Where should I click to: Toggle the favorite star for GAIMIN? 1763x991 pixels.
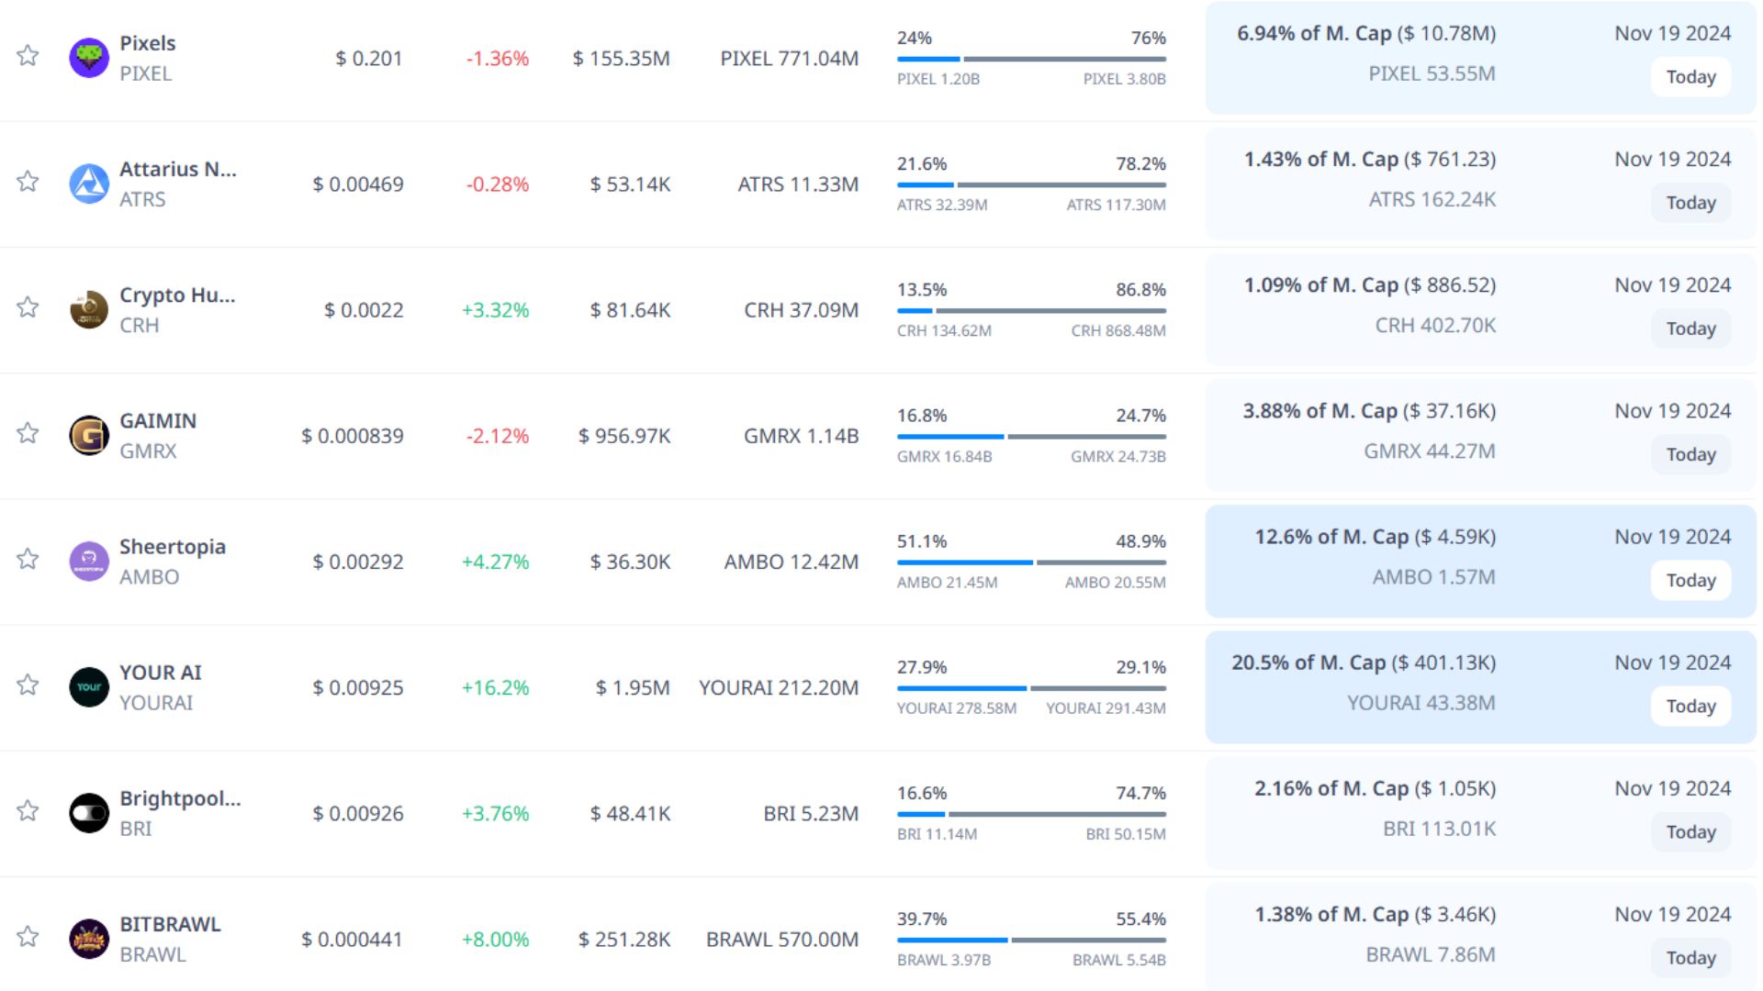(x=28, y=433)
